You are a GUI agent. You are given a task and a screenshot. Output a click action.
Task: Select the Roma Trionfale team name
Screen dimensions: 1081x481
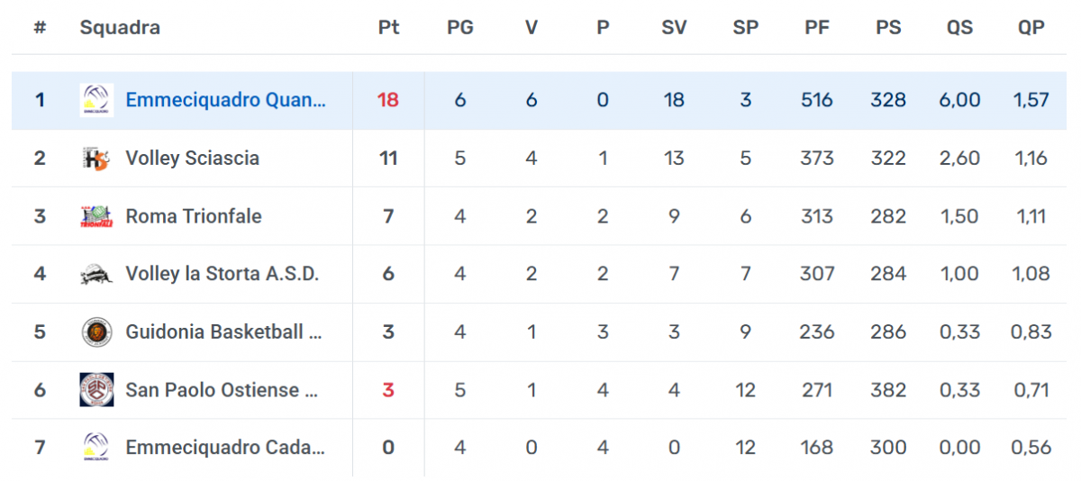pyautogui.click(x=194, y=216)
